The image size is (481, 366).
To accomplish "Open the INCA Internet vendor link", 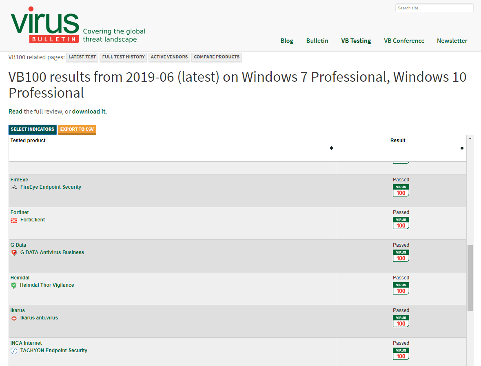I will coord(26,343).
